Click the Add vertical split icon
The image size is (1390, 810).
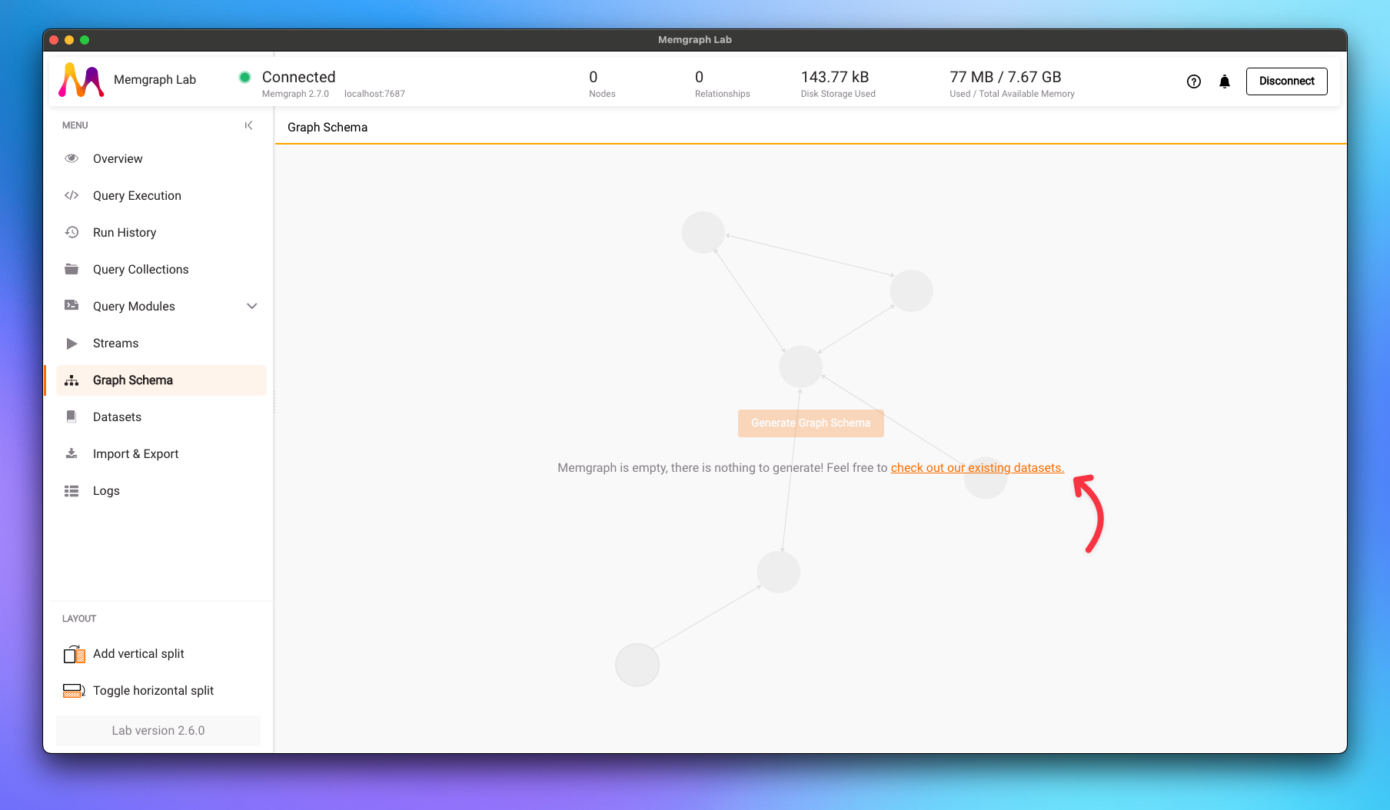point(73,653)
